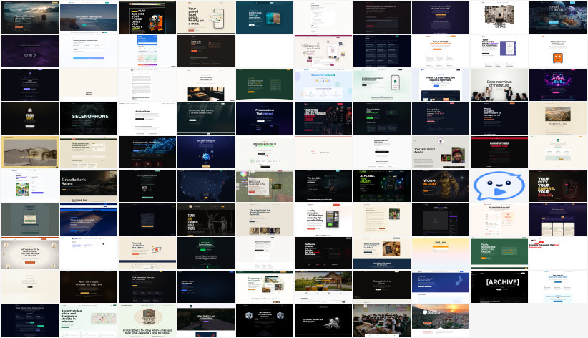Open the [ARCHIVE] site thumbnail

499,287
